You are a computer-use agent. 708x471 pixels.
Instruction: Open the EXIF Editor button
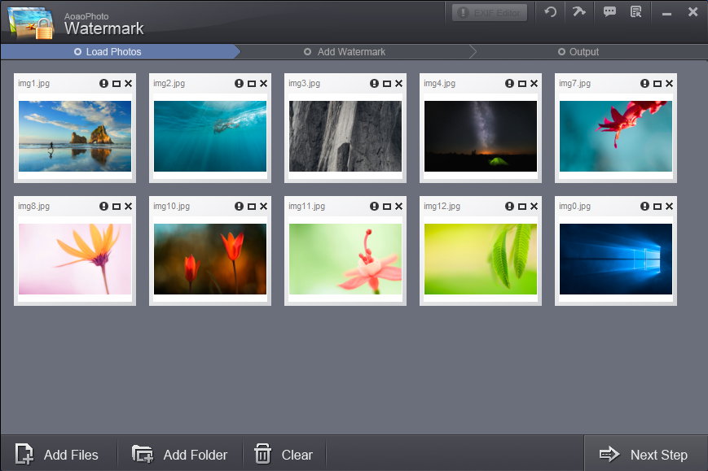tap(490, 13)
